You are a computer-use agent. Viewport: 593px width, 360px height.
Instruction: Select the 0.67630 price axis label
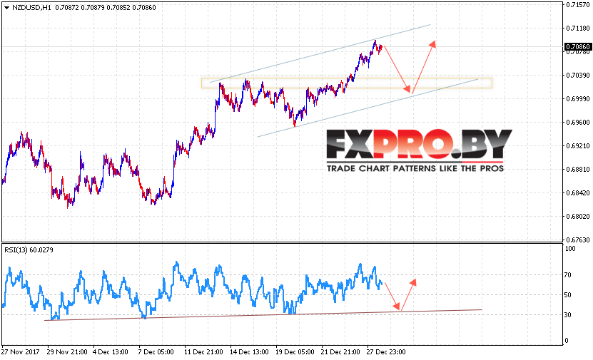pos(578,240)
